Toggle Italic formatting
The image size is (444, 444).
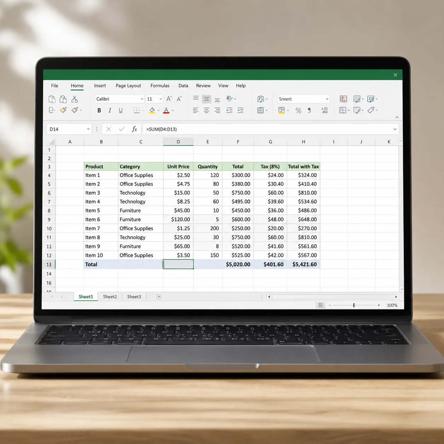coord(110,110)
